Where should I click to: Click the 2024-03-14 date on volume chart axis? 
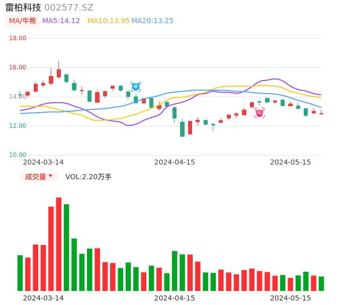[43, 298]
